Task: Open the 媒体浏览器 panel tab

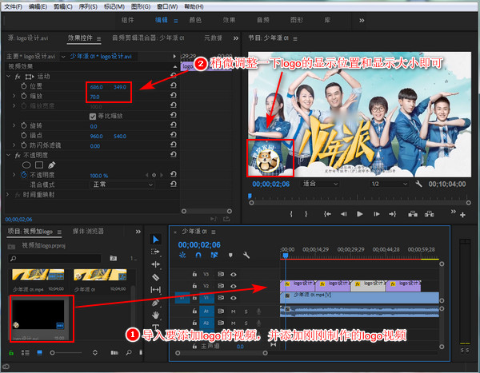Action: coord(88,231)
